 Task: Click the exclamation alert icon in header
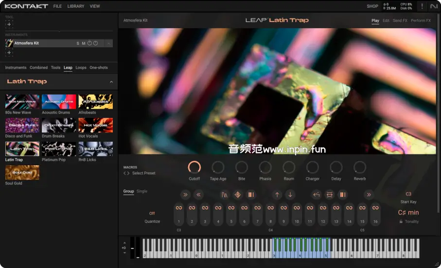(422, 6)
